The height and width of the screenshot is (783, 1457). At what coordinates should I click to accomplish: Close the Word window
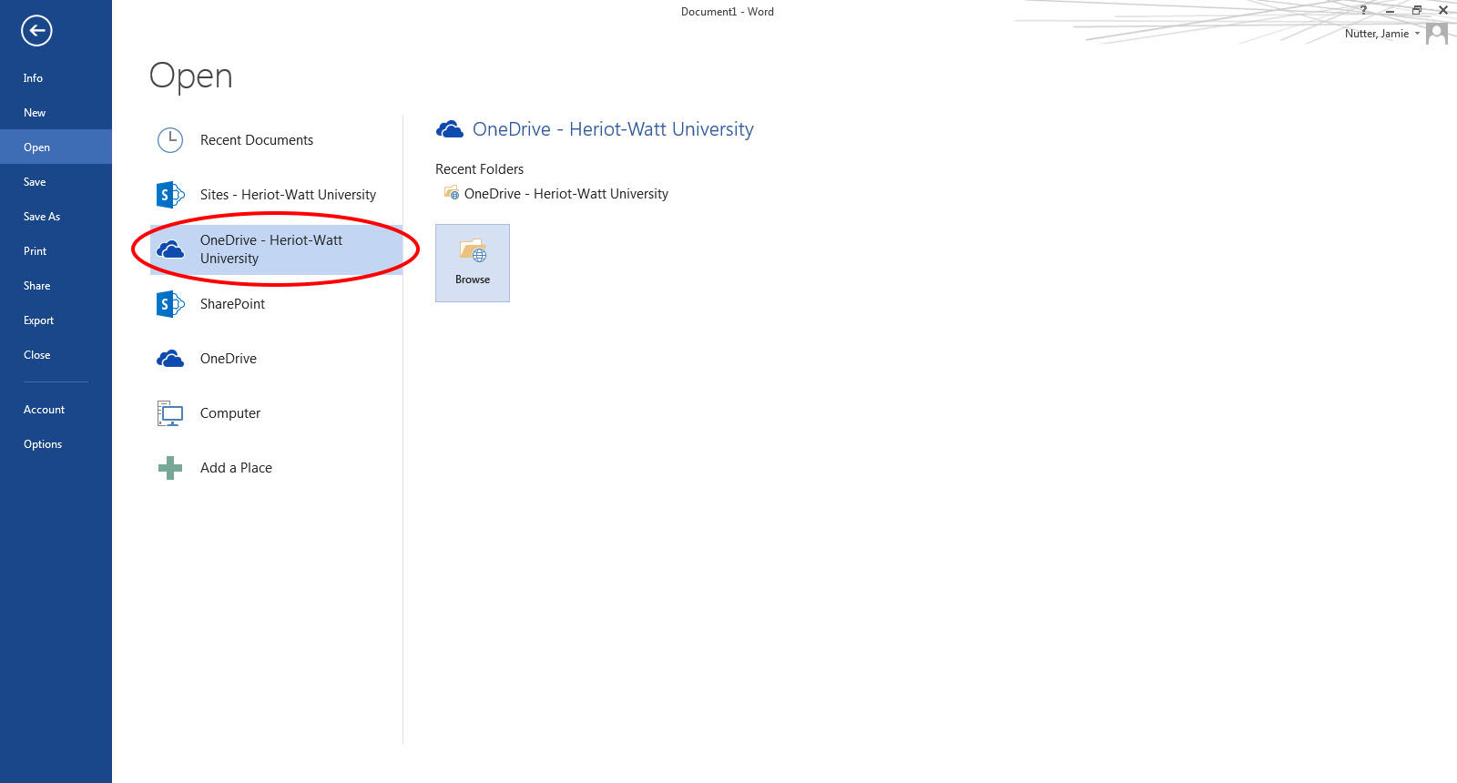(1442, 11)
